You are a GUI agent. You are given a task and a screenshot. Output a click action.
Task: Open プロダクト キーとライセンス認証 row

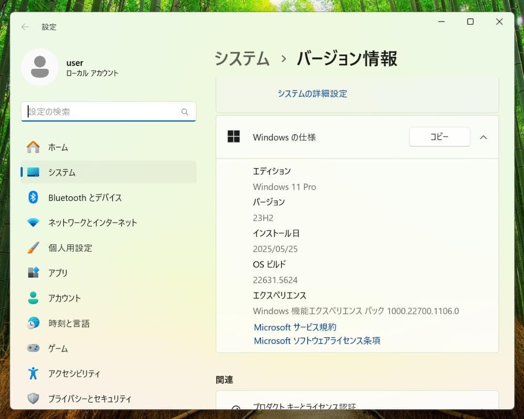coord(357,400)
